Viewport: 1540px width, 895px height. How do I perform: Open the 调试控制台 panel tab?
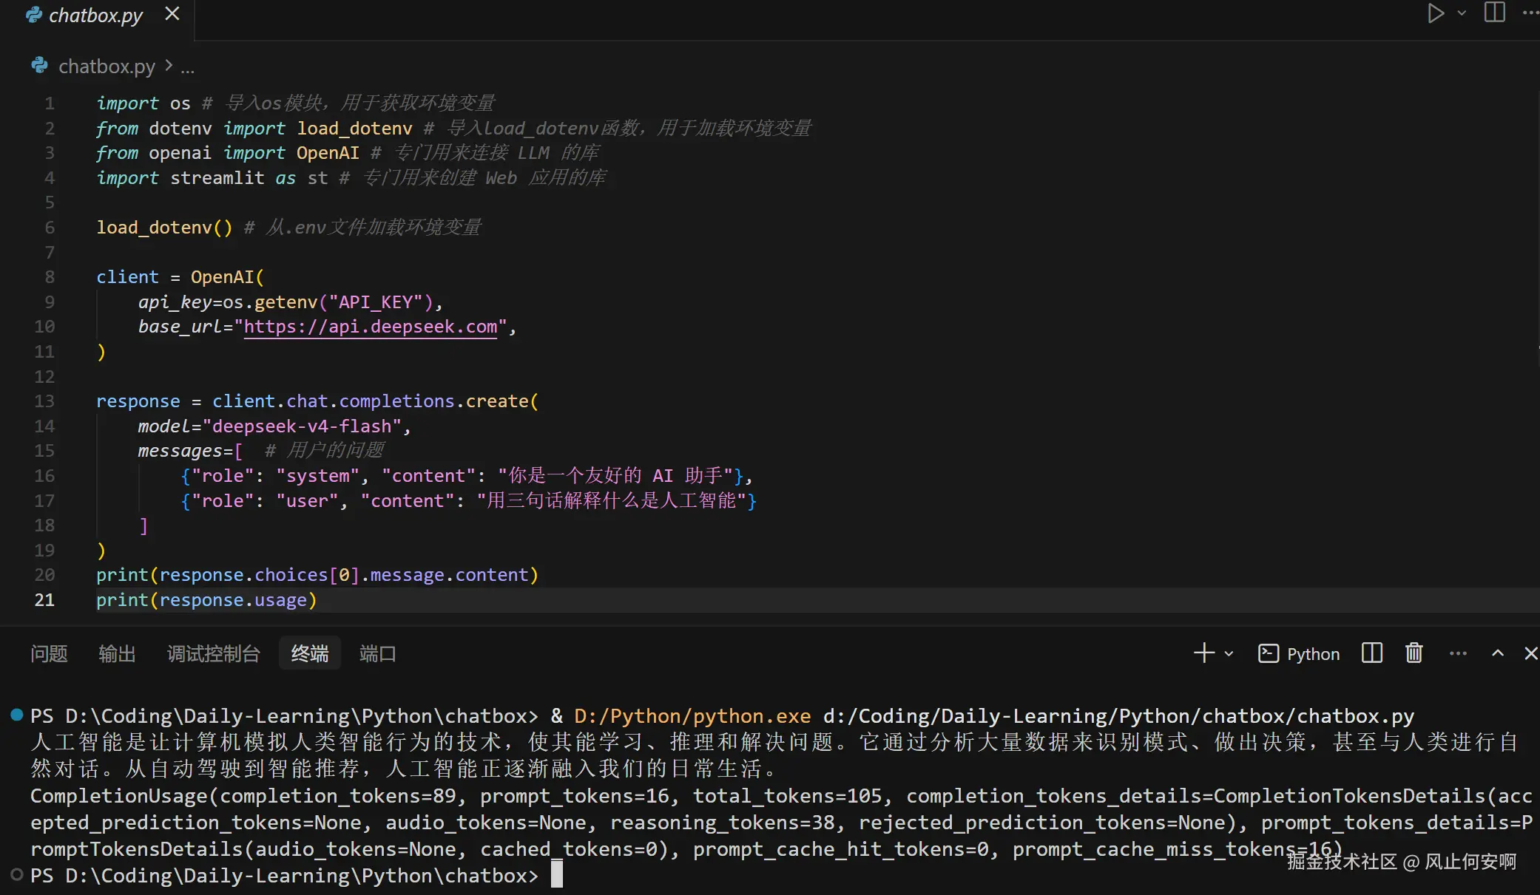pos(214,654)
